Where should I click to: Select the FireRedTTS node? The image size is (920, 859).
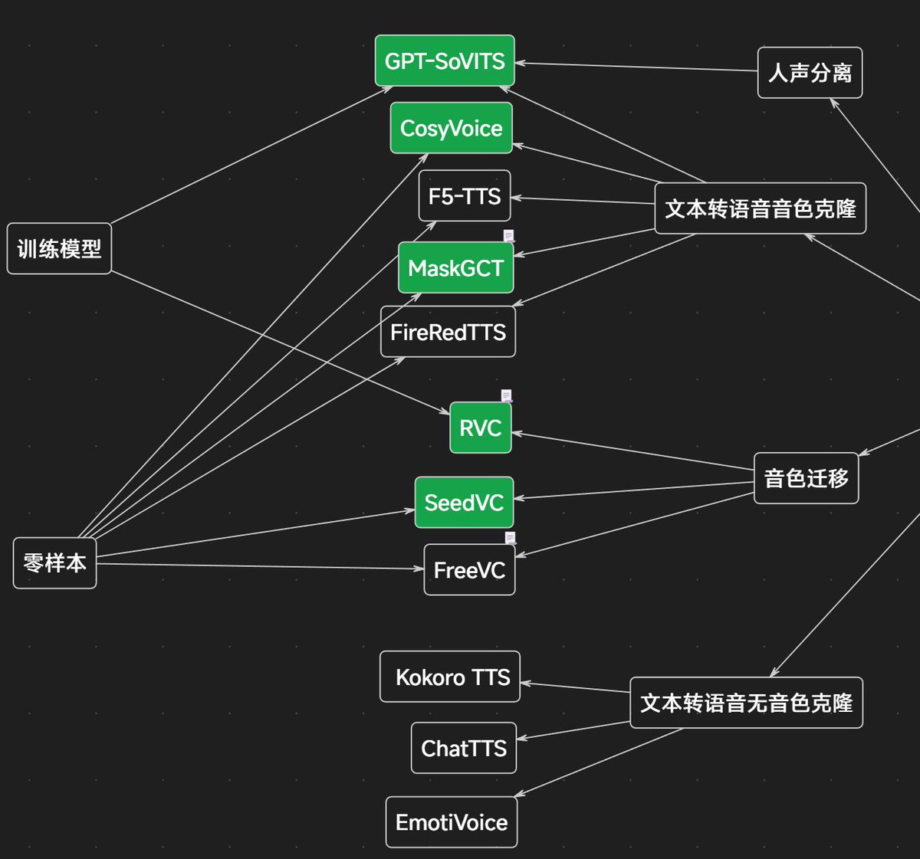click(x=448, y=332)
